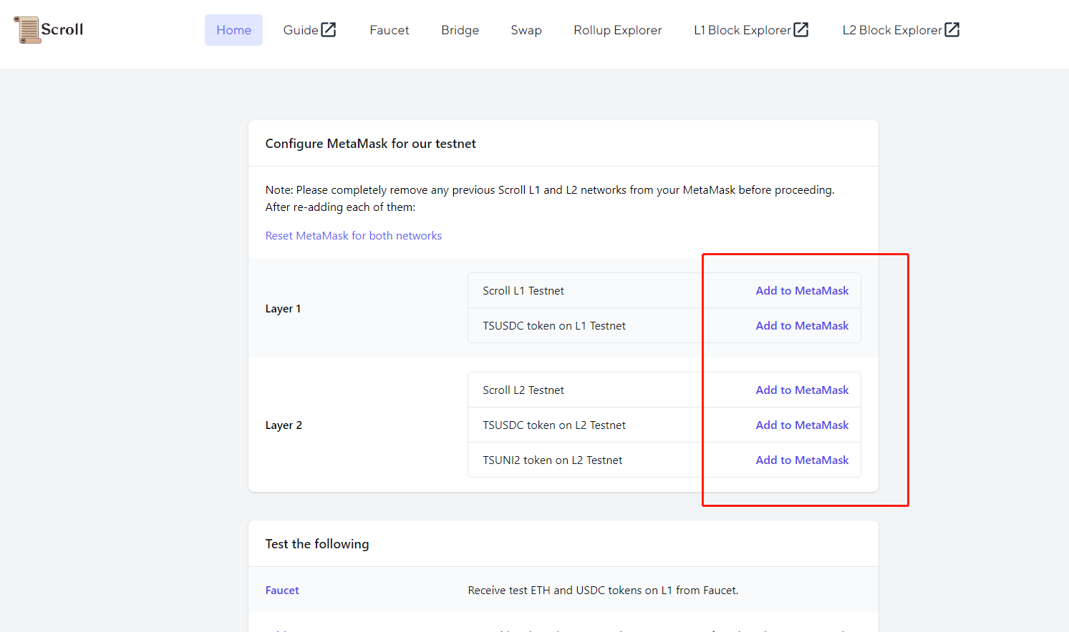Click the Scroll logo icon

(x=27, y=30)
